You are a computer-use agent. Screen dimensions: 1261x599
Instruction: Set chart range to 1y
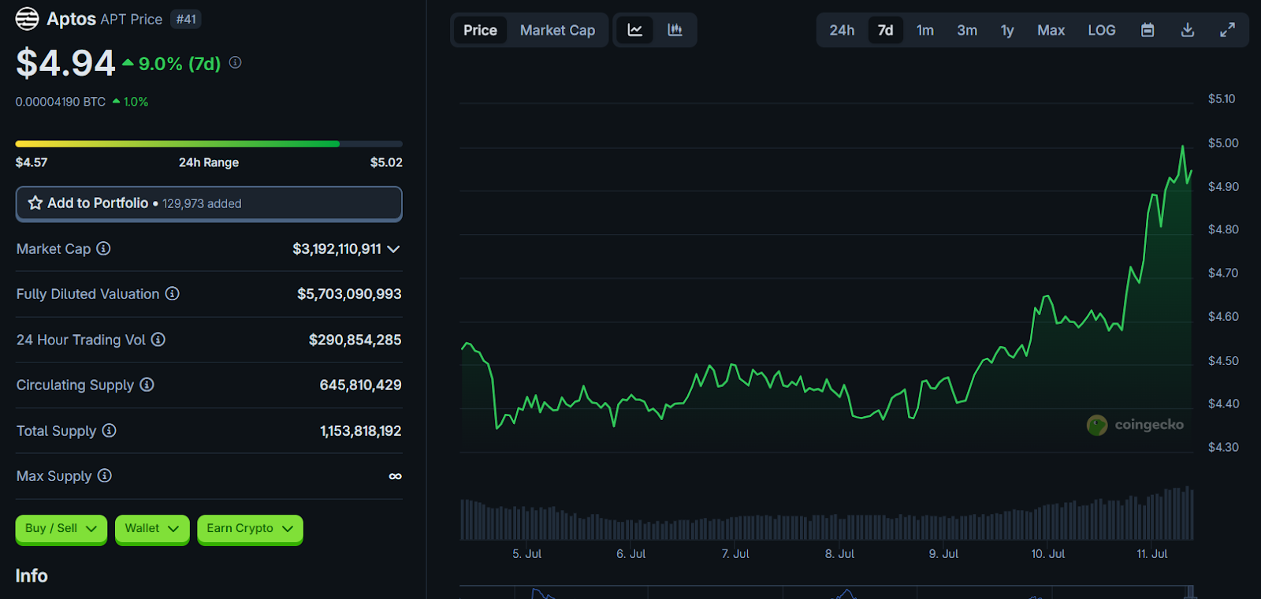tap(1007, 30)
